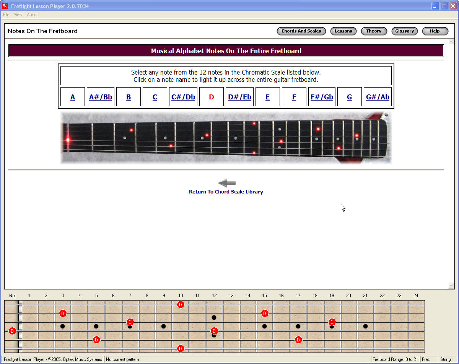Click the bottom D marker at fret 10
459x364 pixels.
click(x=181, y=348)
